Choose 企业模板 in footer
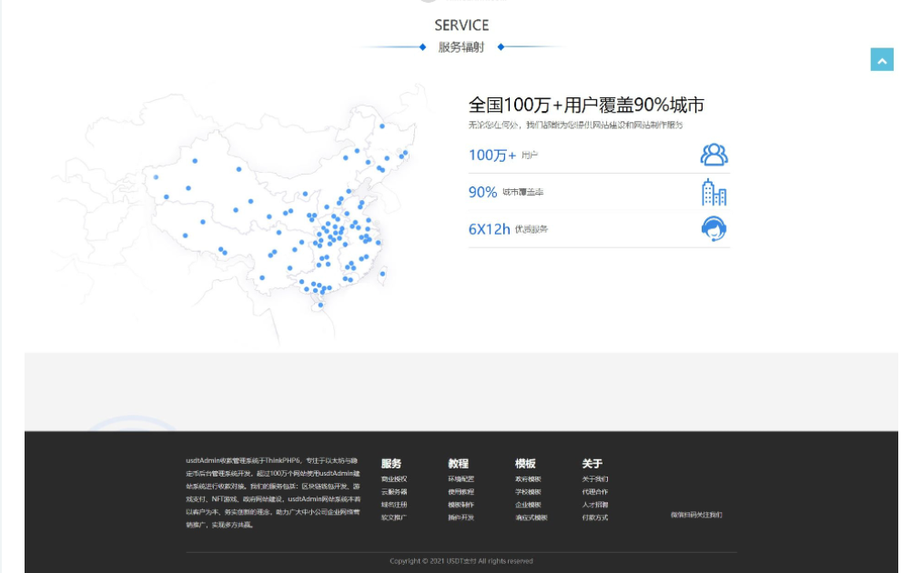 click(x=528, y=505)
